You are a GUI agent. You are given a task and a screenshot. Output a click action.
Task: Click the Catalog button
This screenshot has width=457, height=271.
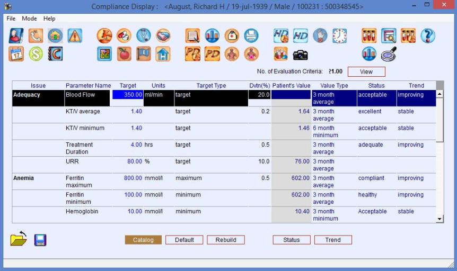(x=143, y=240)
